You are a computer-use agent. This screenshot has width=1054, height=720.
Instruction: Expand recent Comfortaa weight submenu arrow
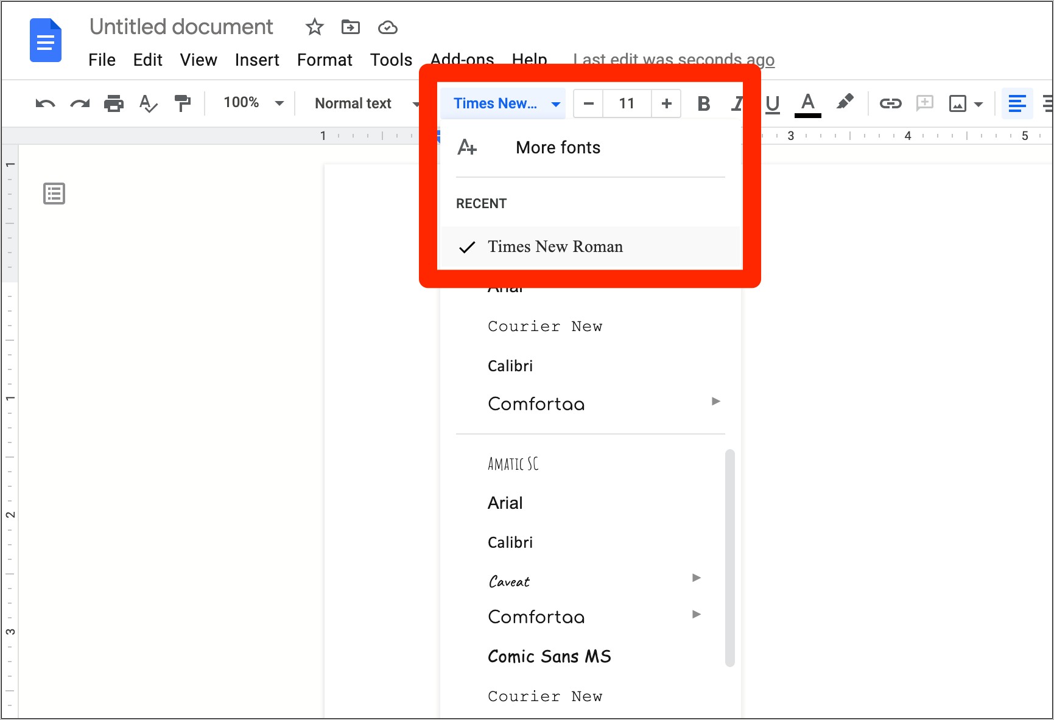[x=716, y=401]
